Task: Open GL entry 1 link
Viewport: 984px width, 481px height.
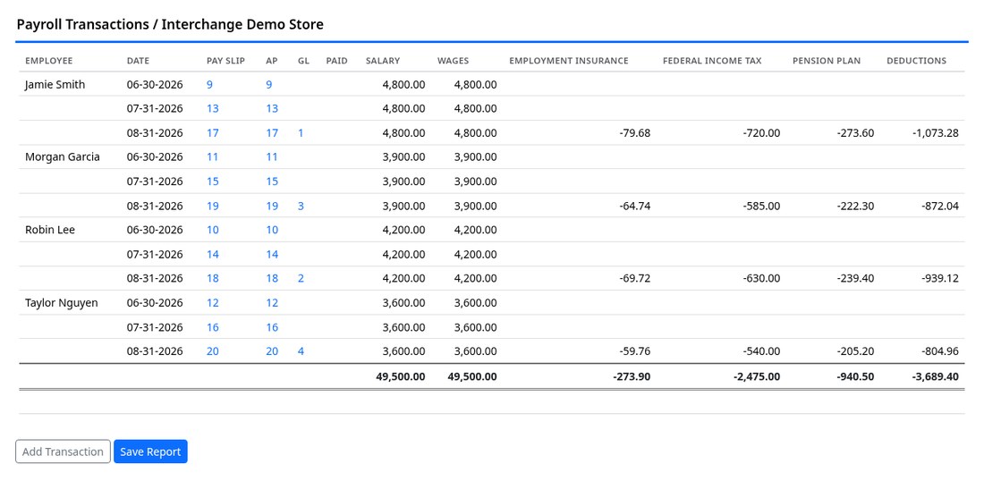Action: (301, 133)
